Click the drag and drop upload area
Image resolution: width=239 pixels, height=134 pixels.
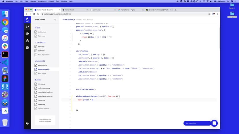pyautogui.click(x=45, y=120)
